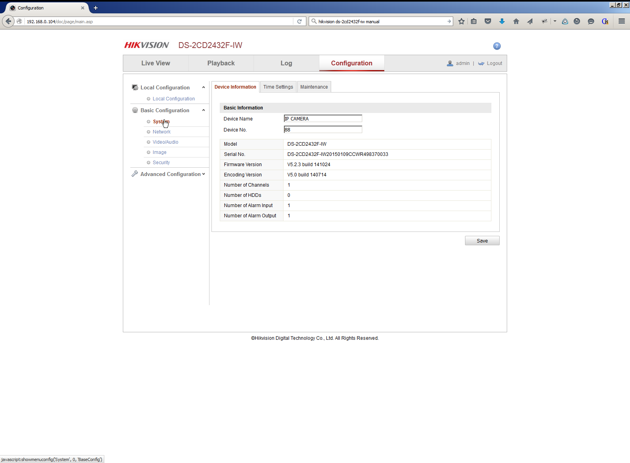The width and height of the screenshot is (630, 463).
Task: Click the admin user icon
Action: 450,63
